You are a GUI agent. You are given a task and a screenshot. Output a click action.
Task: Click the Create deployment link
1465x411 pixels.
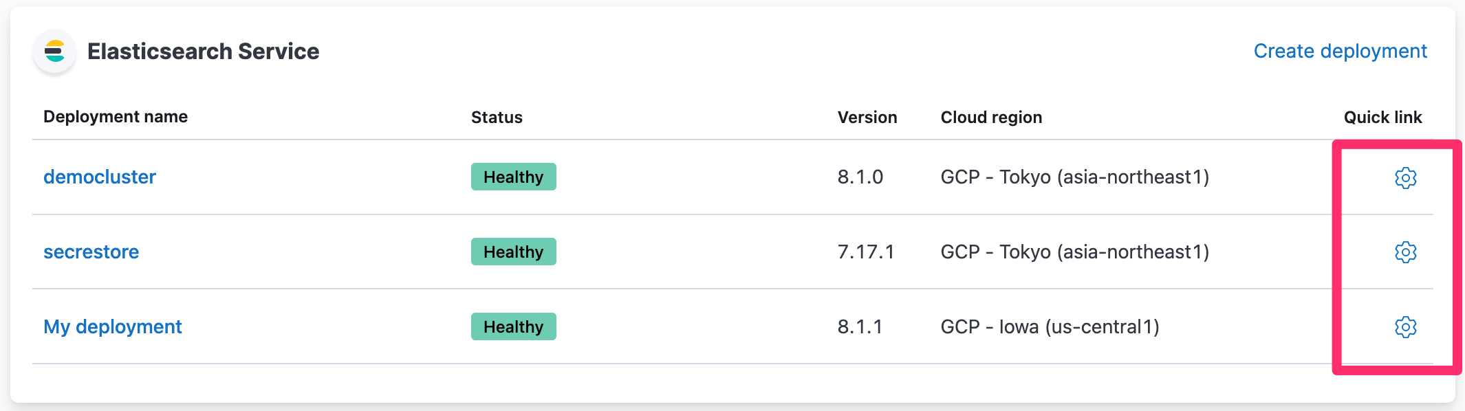click(1340, 51)
